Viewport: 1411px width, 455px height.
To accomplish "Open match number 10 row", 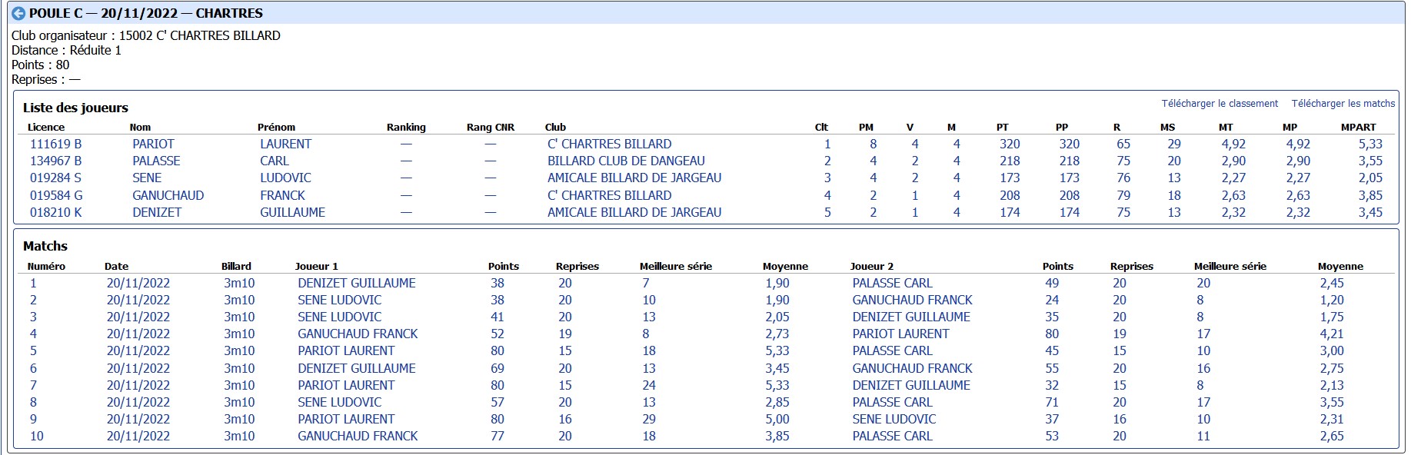I will click(x=706, y=436).
